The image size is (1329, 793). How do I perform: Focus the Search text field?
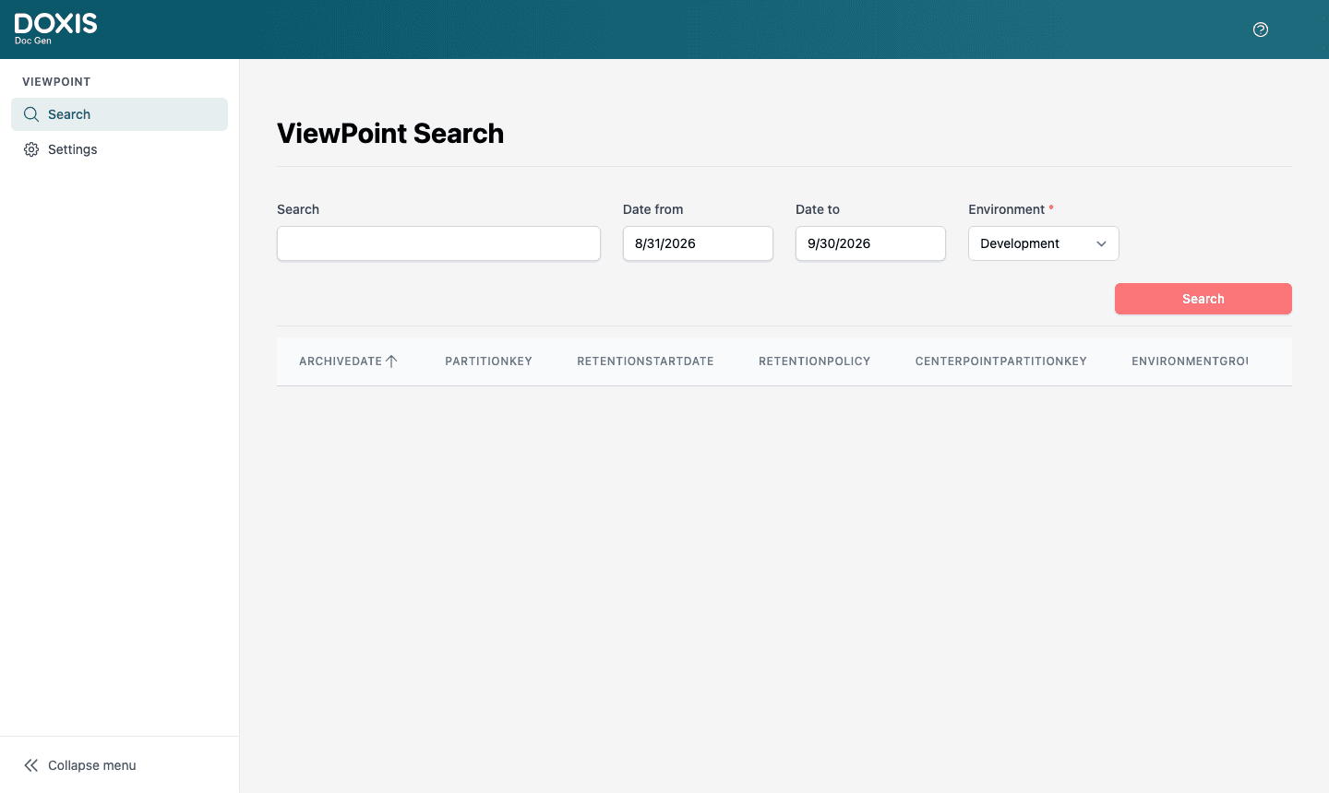pos(438,243)
